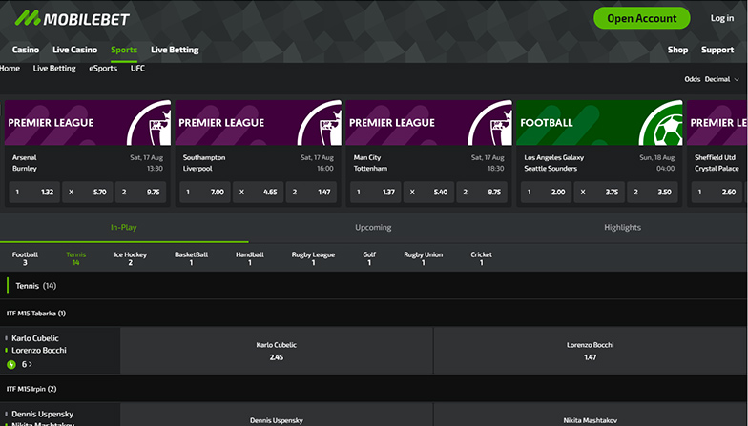Image resolution: width=748 pixels, height=426 pixels.
Task: Click the Mobilebet logo
Action: pyautogui.click(x=73, y=19)
